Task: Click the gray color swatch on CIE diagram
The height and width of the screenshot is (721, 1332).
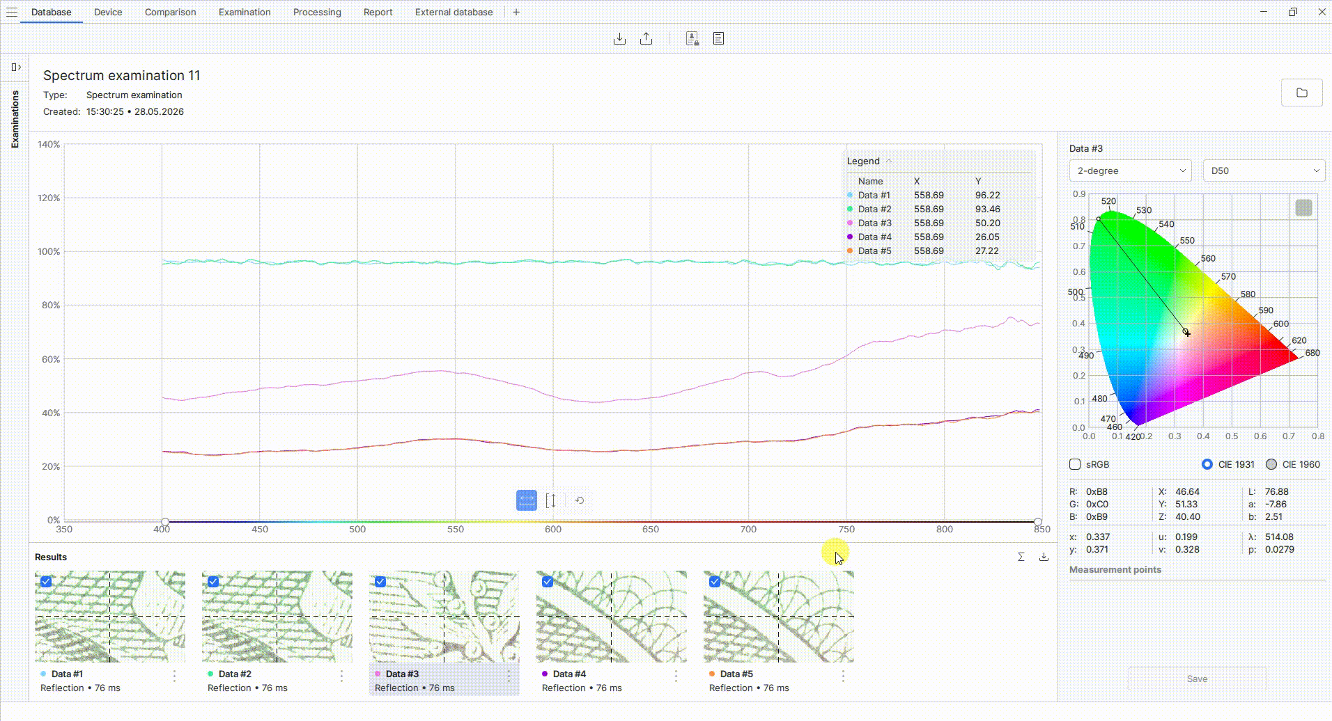Action: pos(1303,207)
